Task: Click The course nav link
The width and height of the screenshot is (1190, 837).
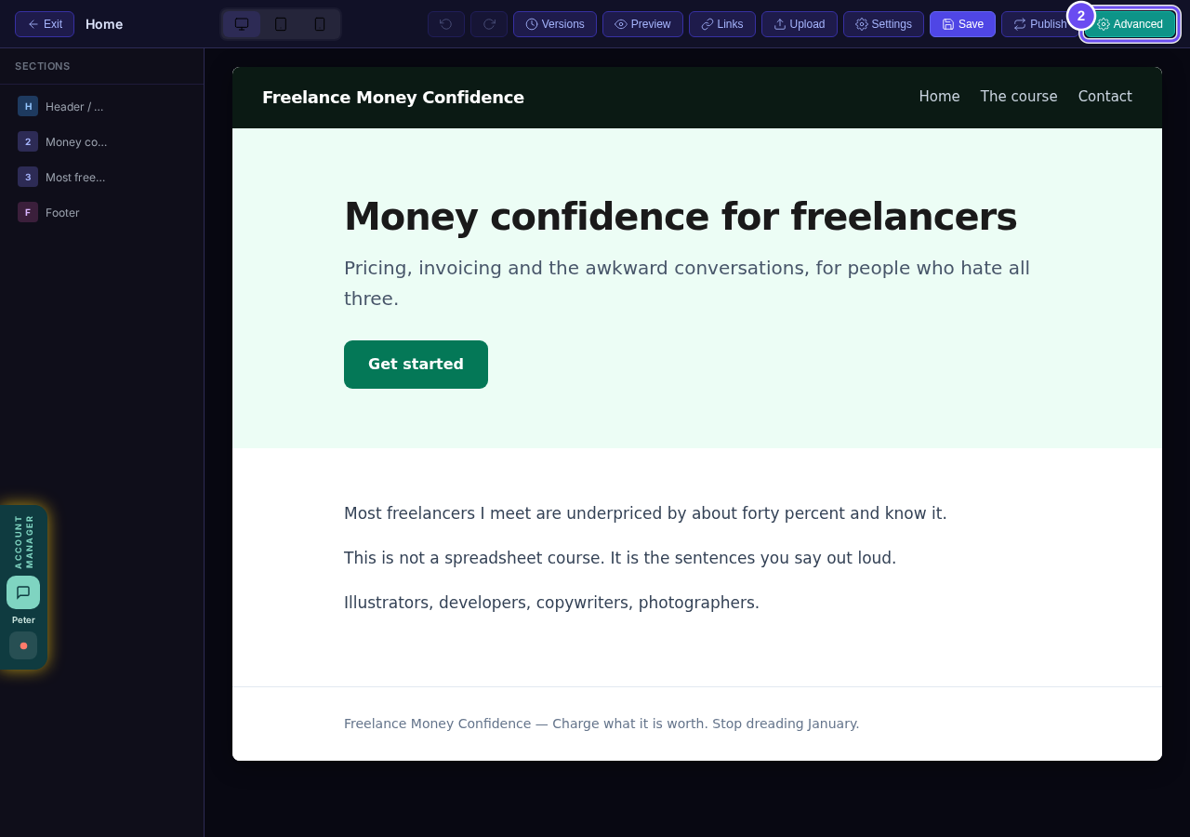Action: click(1019, 97)
